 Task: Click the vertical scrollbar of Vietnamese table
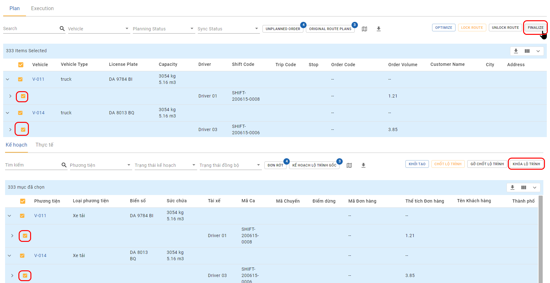coord(540,239)
